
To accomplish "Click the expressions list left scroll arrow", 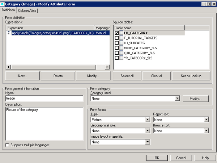I will (8, 67).
